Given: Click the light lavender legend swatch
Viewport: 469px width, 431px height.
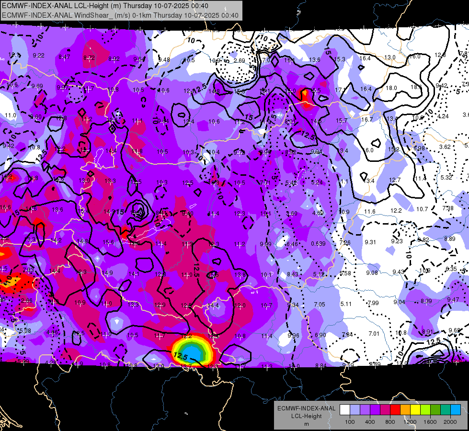Looking at the screenshot, I should 355,410.
